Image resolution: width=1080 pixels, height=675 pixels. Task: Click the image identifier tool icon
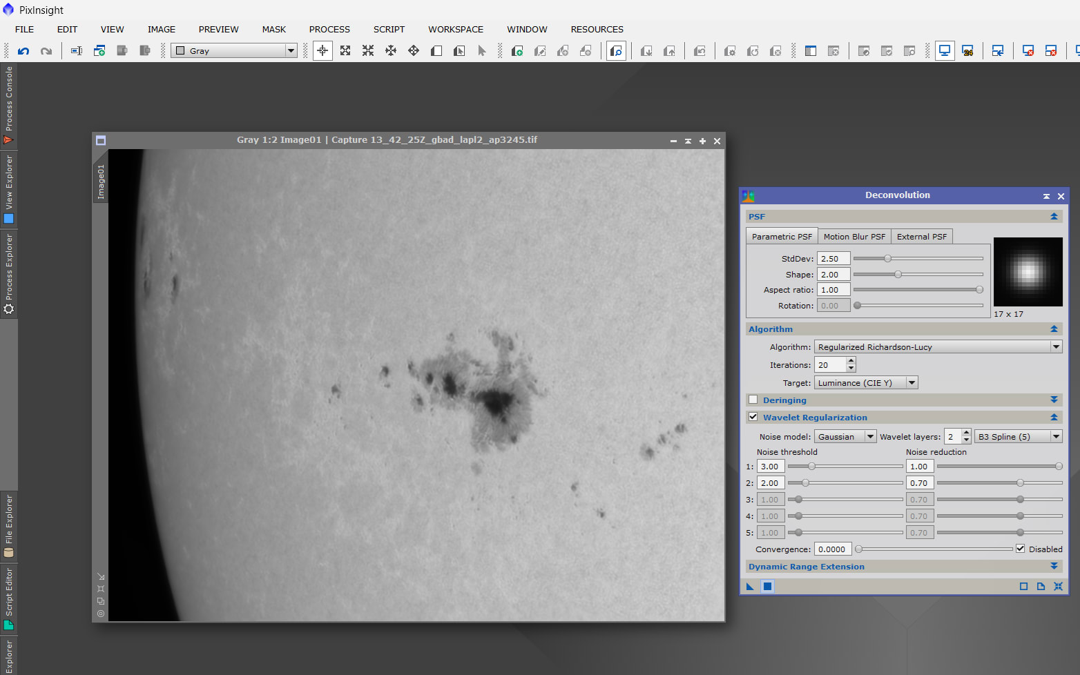pos(77,50)
